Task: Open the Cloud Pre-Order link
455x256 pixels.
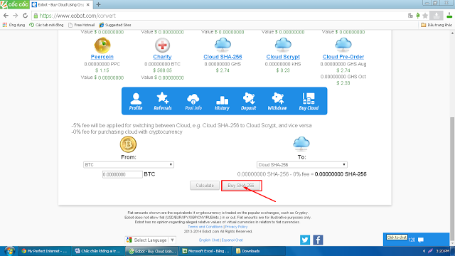Action: (343, 57)
